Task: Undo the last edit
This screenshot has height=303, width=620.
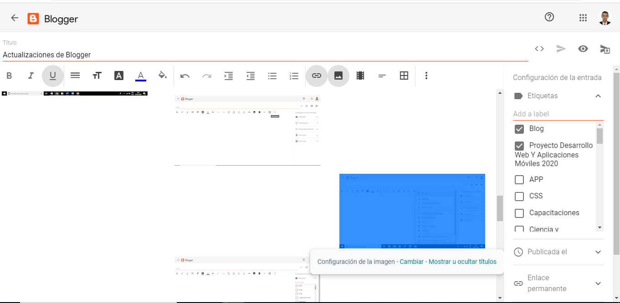Action: click(x=185, y=76)
